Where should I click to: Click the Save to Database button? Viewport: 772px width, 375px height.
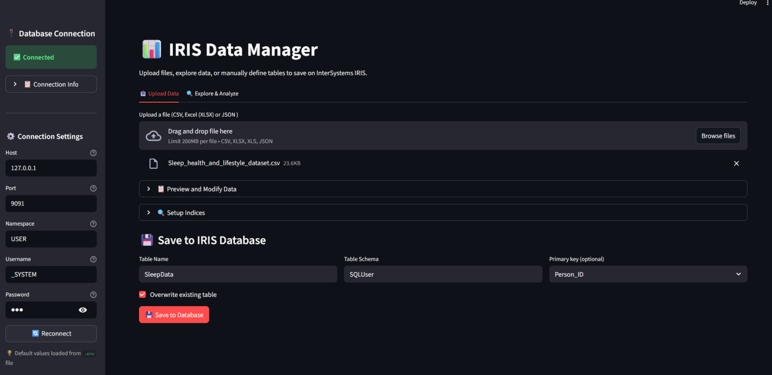(174, 315)
